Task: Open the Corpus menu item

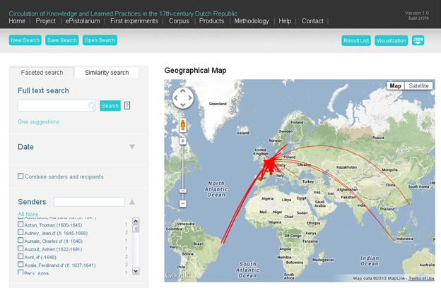Action: [x=179, y=21]
